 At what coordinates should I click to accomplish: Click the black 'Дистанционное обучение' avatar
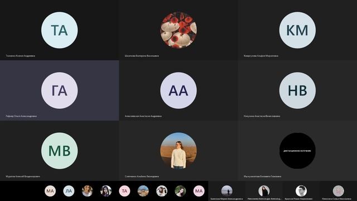click(297, 151)
